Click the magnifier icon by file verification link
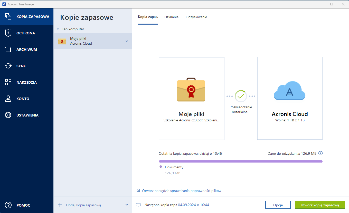Viewport: 349px width, 213px height. pyautogui.click(x=138, y=190)
